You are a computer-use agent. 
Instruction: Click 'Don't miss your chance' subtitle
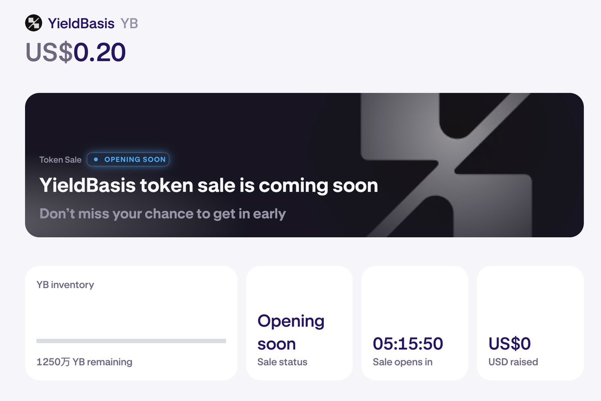[x=162, y=214]
